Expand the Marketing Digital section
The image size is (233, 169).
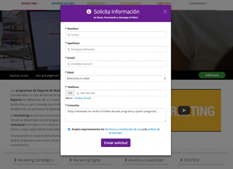click(85, 160)
